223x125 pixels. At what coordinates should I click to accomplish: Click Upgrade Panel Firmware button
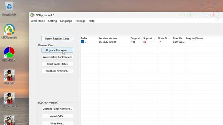57,109
